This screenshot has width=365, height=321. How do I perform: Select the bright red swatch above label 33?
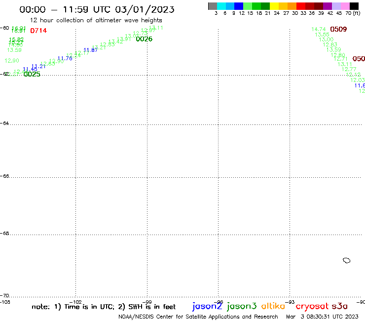301,6
